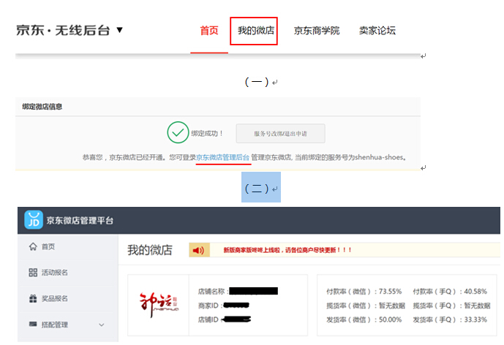Click the shenhua-shoes service account text
The width and height of the screenshot is (504, 345).
point(379,157)
